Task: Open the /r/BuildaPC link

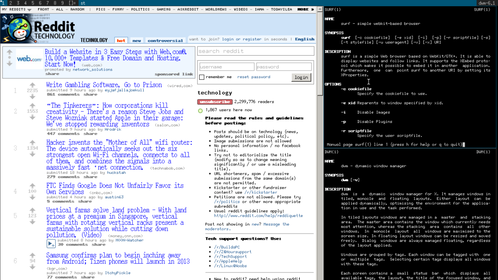Action: coord(227,247)
